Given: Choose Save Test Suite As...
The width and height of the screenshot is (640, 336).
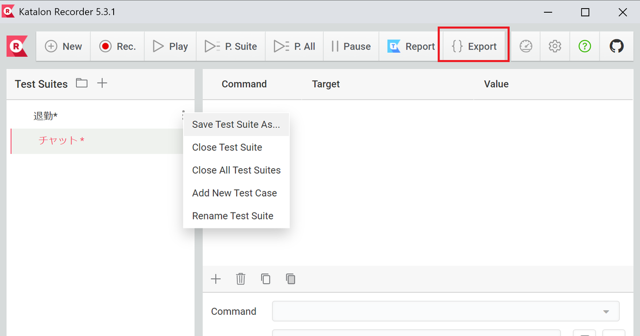Looking at the screenshot, I should tap(236, 125).
